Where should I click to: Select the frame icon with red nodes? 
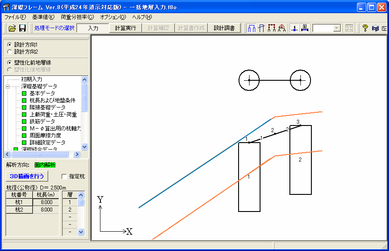271,28
